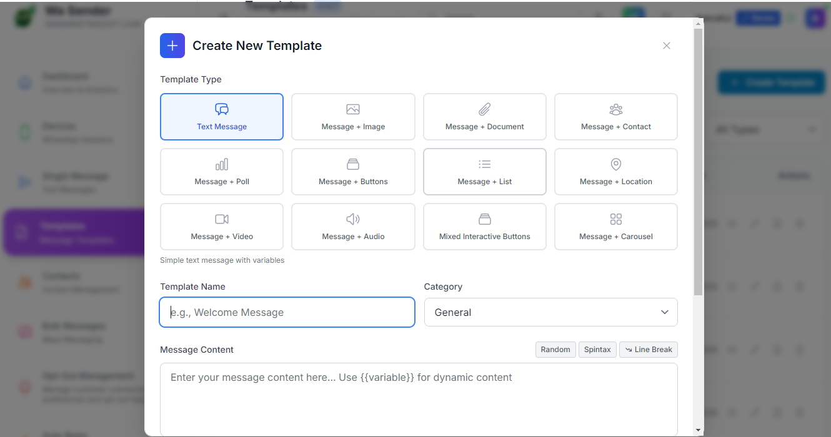This screenshot has height=437, width=831.
Task: Pick the Message + List template type
Action: pos(484,172)
